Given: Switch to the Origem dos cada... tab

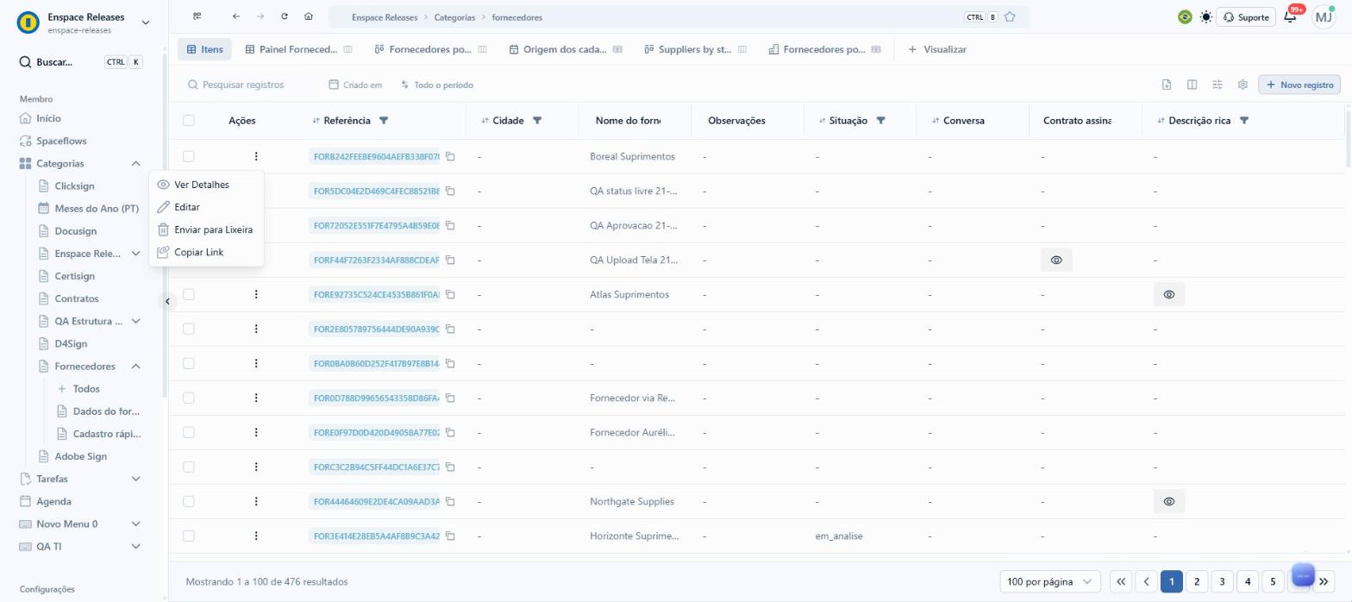Looking at the screenshot, I should tap(565, 49).
